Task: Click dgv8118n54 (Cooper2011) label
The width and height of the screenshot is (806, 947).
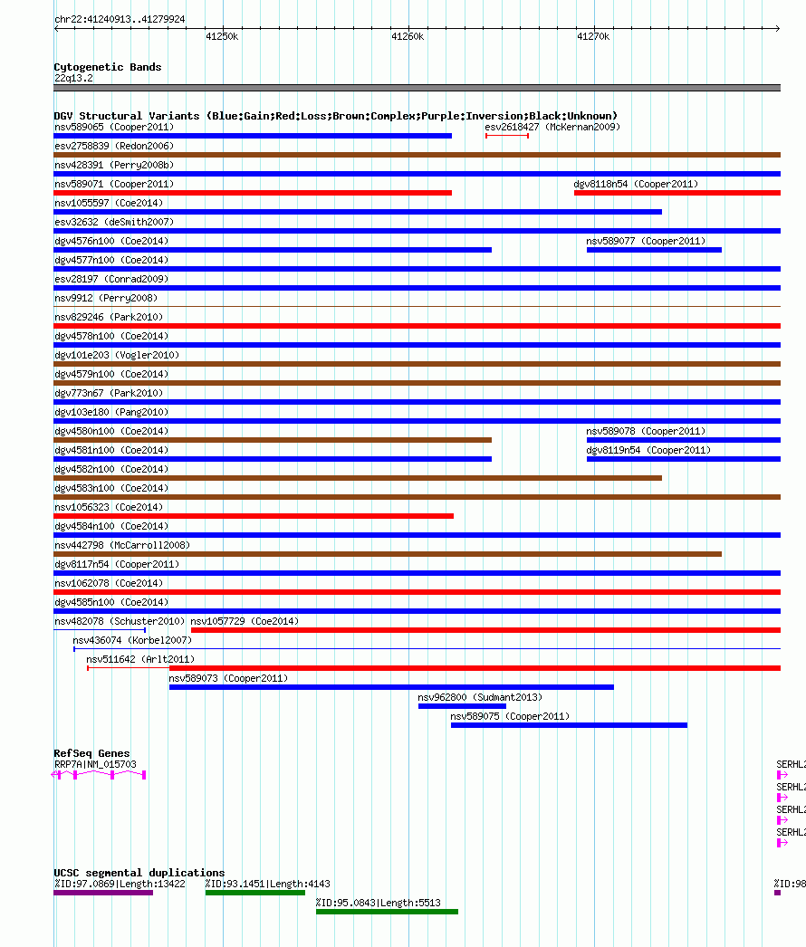Action: pyautogui.click(x=636, y=184)
